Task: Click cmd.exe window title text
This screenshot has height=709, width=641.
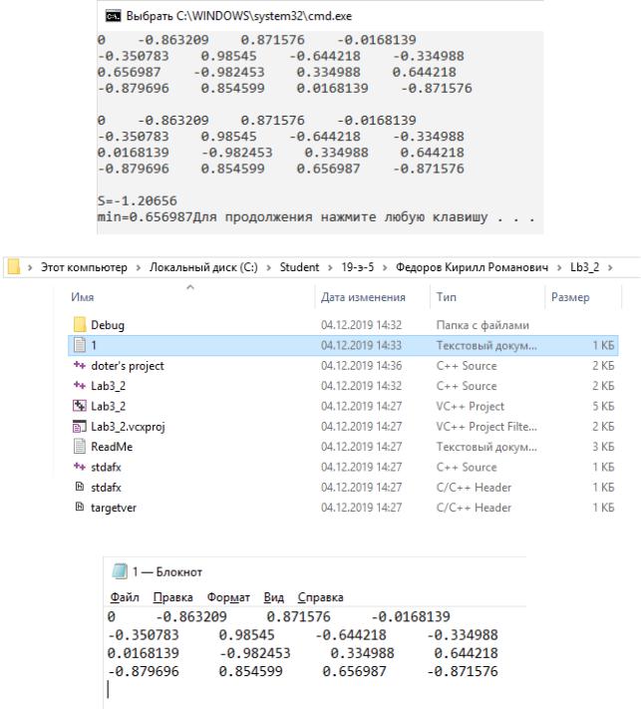Action: [x=238, y=16]
